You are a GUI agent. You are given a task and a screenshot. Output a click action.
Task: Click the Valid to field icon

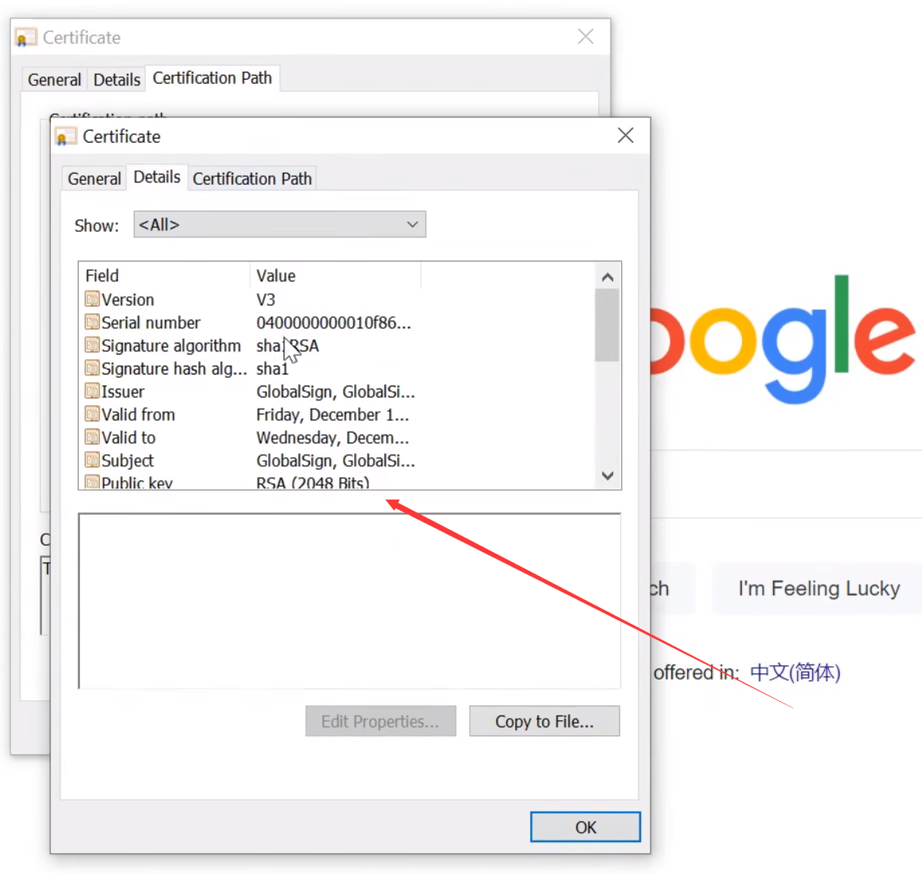[x=92, y=437]
